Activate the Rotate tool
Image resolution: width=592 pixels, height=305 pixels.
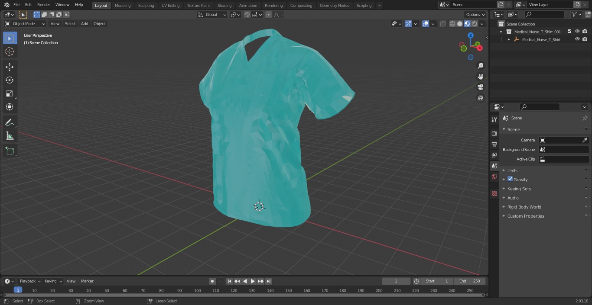(10, 80)
